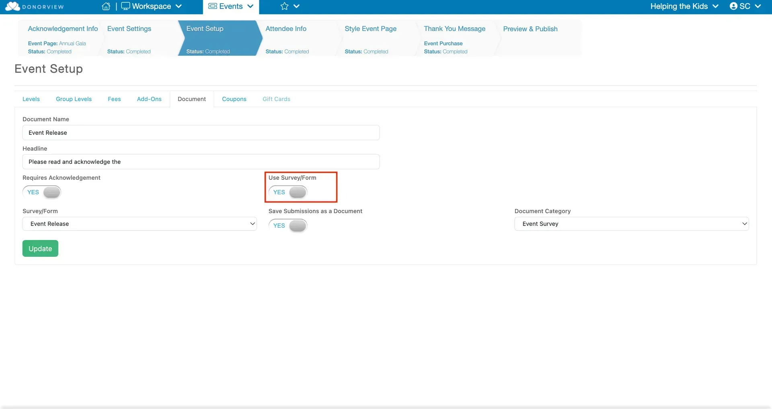772x409 pixels.
Task: Click the Event Setup page heading
Action: click(49, 69)
